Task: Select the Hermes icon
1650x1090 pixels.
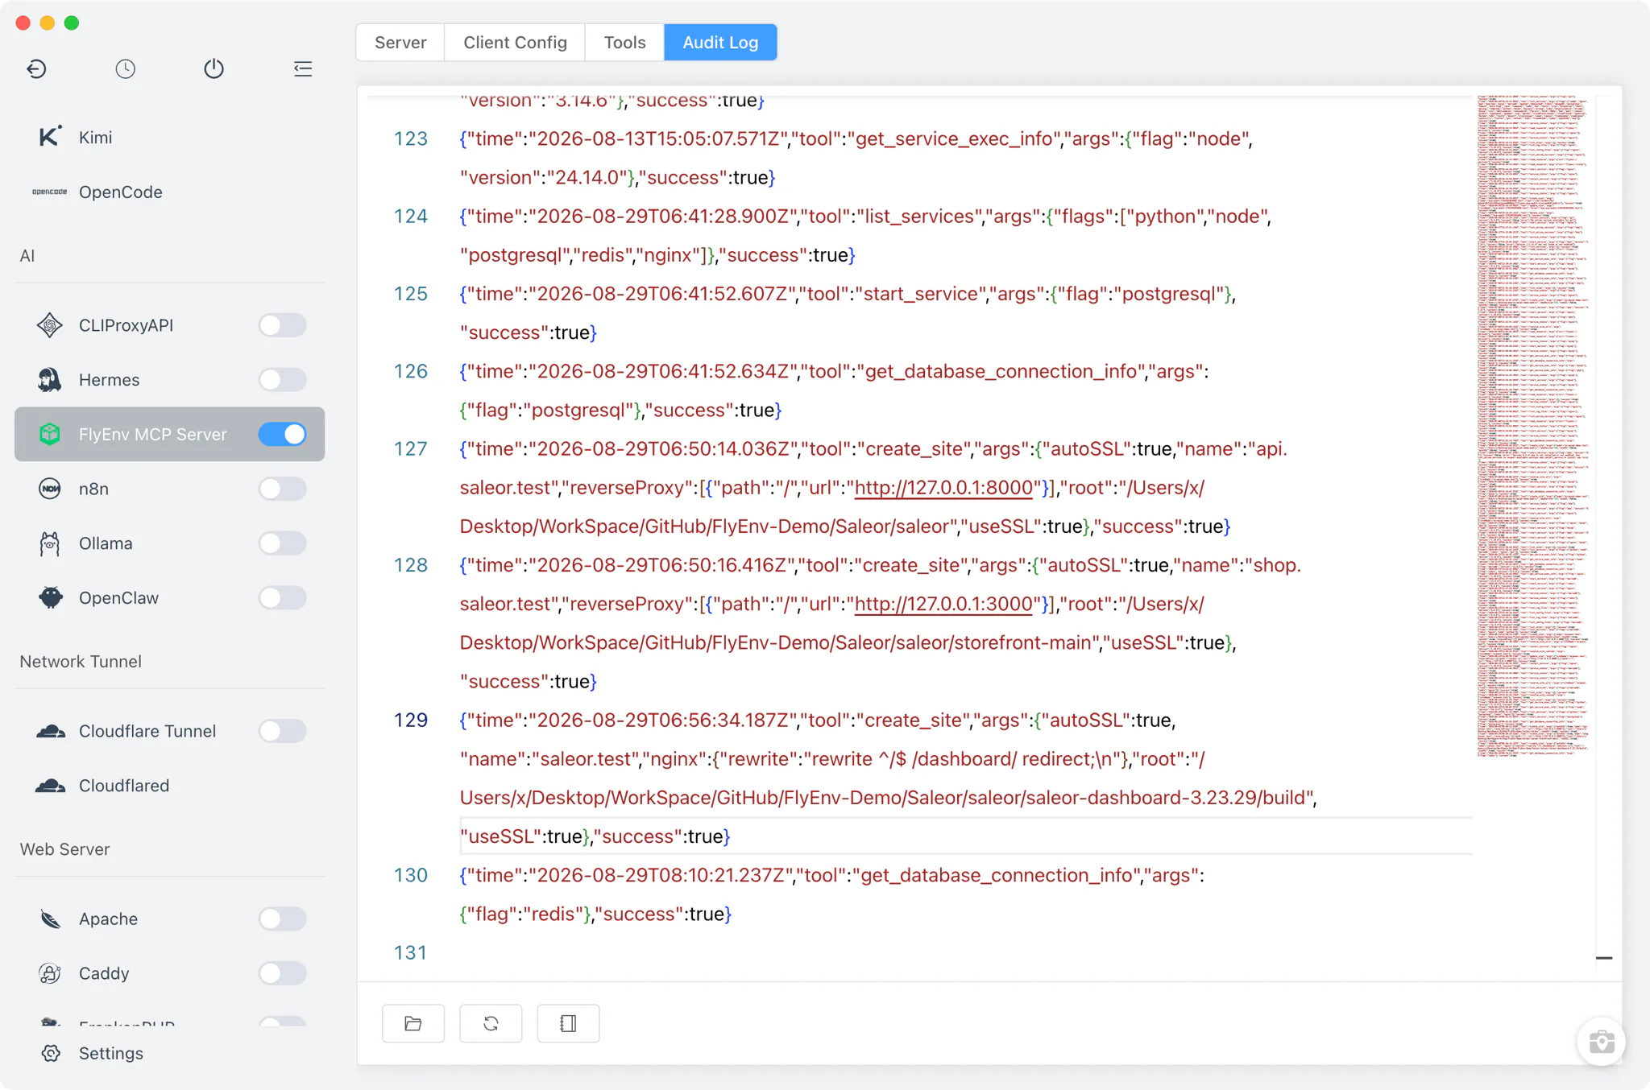Action: 50,380
